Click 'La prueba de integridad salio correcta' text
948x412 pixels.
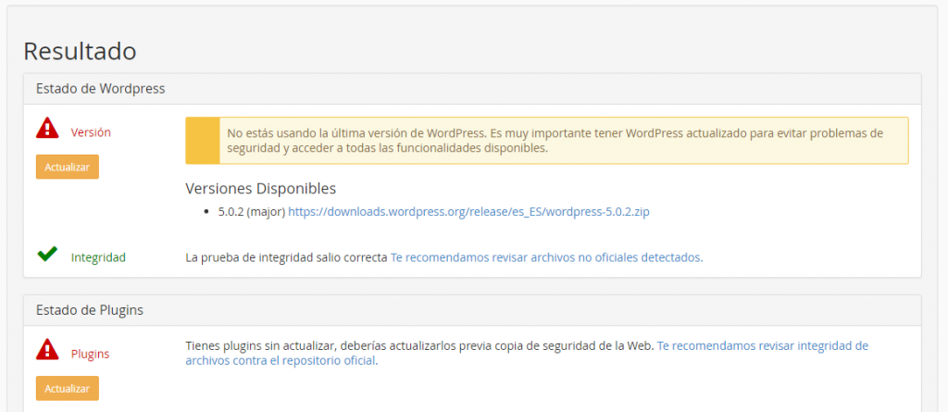tap(286, 257)
